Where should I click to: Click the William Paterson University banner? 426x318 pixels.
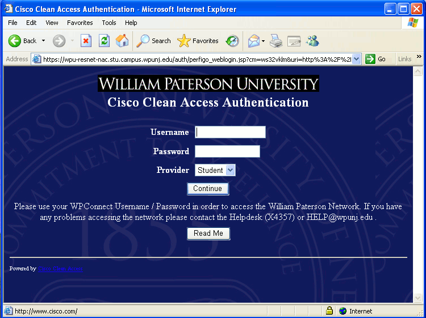point(208,83)
